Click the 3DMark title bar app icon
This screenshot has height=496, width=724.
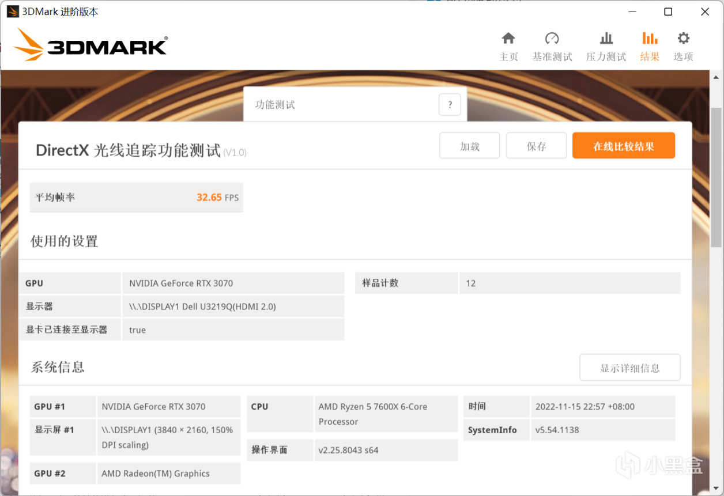pos(13,12)
